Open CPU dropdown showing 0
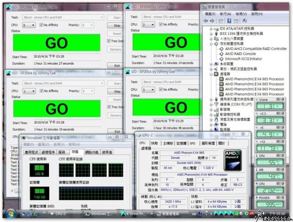293x222 pixels. (29, 25)
